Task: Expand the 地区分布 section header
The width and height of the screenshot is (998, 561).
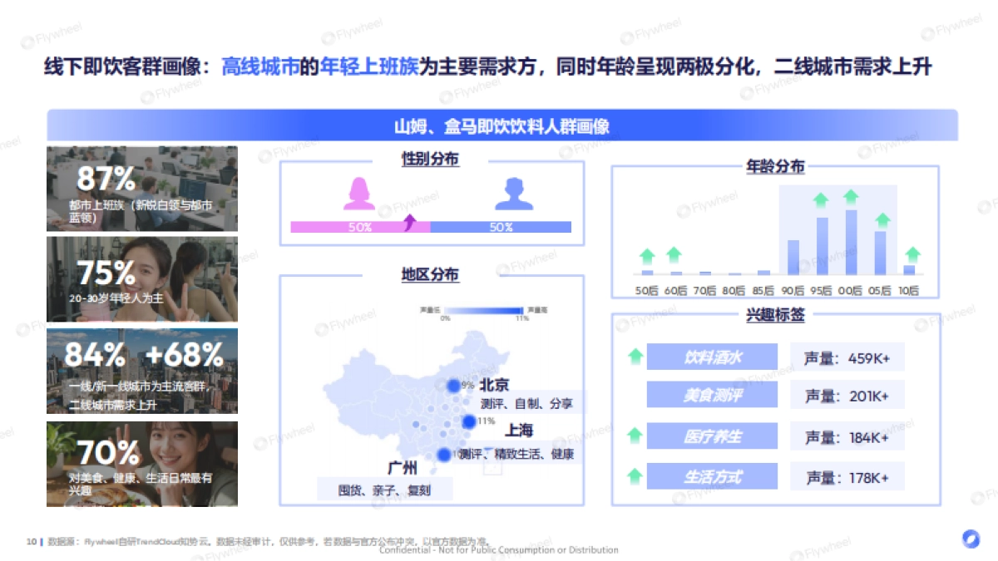Action: [x=429, y=274]
